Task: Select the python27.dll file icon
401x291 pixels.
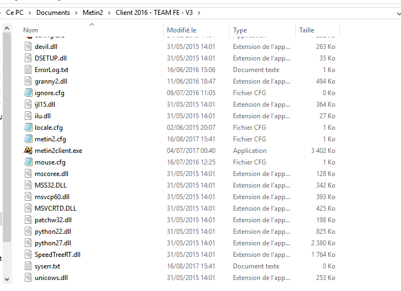Action: pos(28,243)
